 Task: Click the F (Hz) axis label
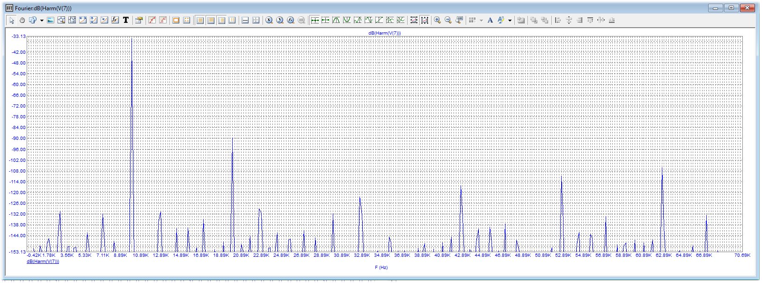click(381, 268)
